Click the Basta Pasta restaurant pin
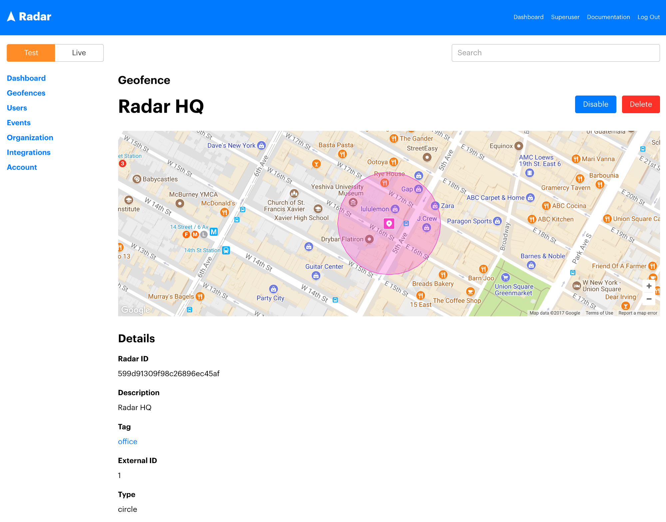666x522 pixels. point(342,154)
